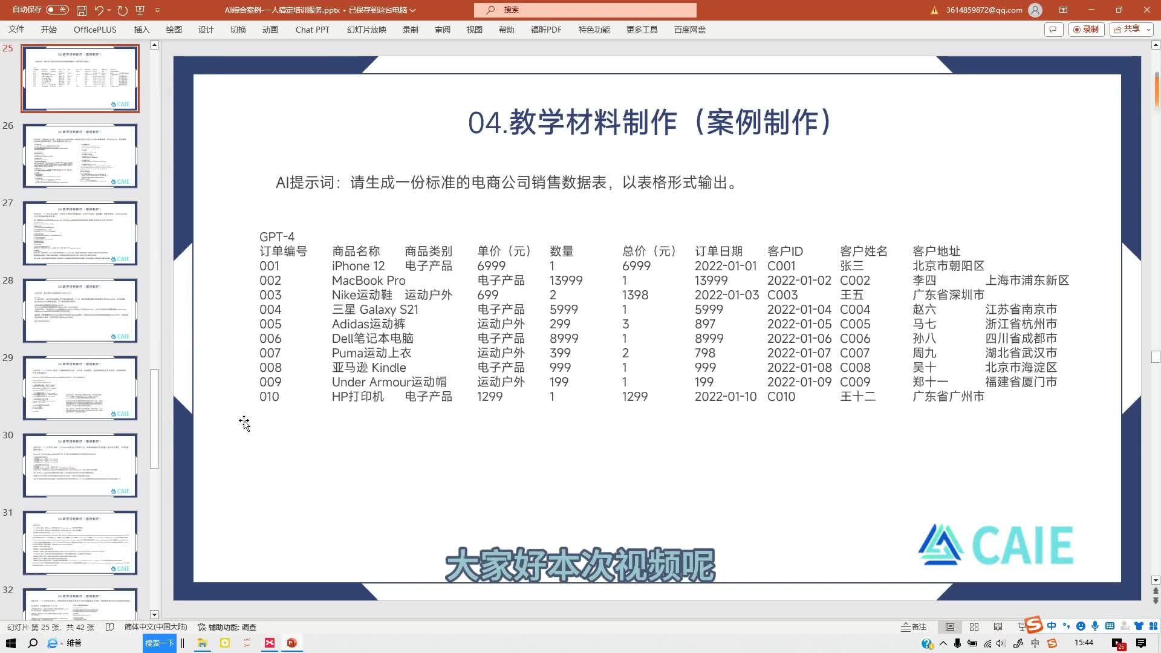Open the account profile picture
The height and width of the screenshot is (653, 1161).
tap(1035, 10)
